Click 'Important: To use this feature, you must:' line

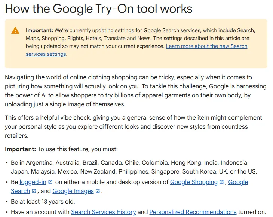coord(61,149)
